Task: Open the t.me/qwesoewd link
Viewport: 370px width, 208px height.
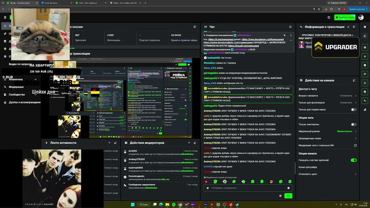Action: point(221,39)
